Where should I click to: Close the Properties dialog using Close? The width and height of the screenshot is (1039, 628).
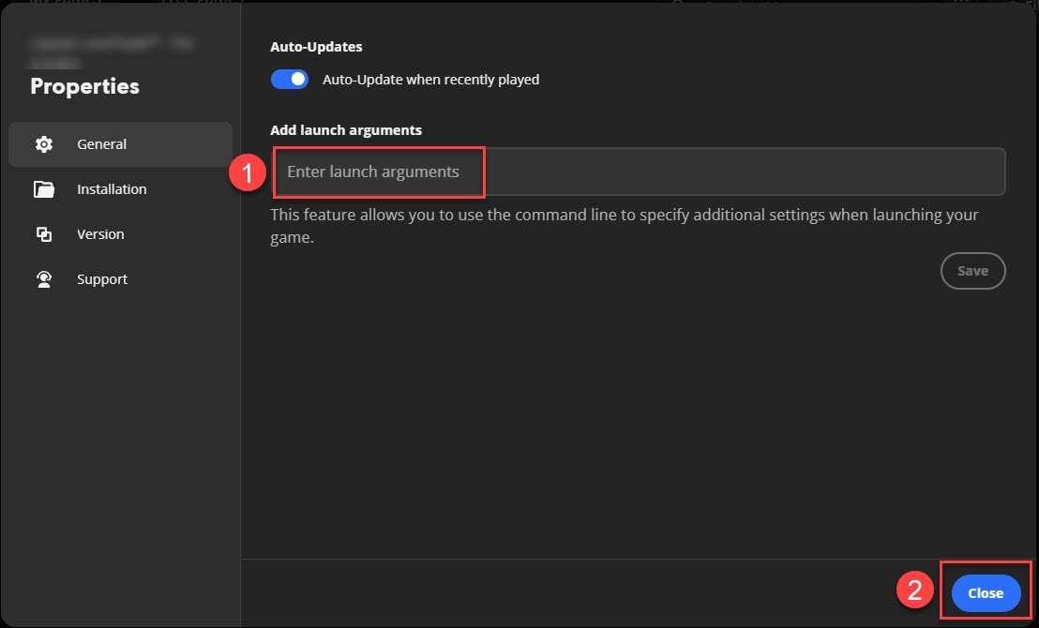point(986,593)
